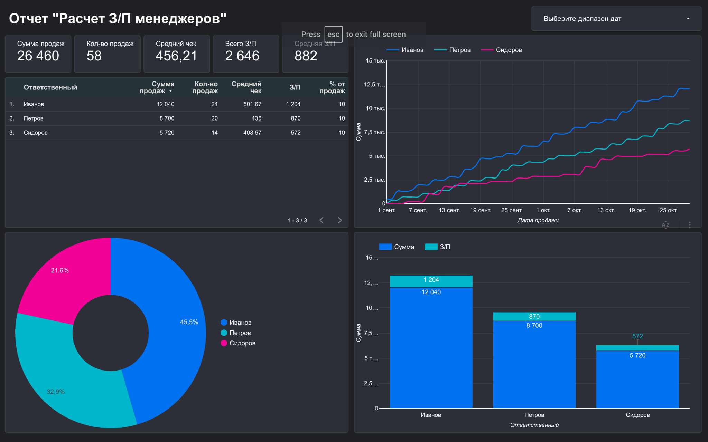Click the З/П column header

coord(295,87)
